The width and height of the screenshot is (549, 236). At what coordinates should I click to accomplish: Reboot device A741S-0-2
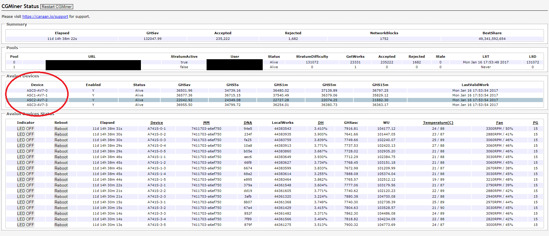point(61,134)
